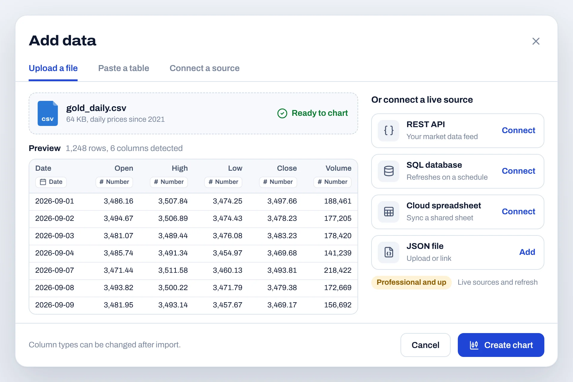Click the 2026-09-08 date cell
This screenshot has width=573, height=382.
[55, 288]
